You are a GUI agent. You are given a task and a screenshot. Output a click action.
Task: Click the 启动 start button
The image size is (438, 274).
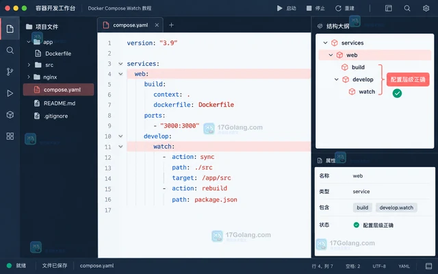[x=287, y=8]
